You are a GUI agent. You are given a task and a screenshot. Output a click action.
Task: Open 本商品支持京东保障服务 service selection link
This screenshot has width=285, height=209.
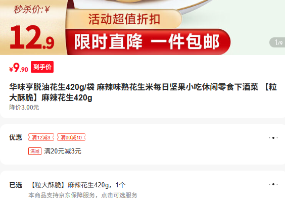(83, 195)
